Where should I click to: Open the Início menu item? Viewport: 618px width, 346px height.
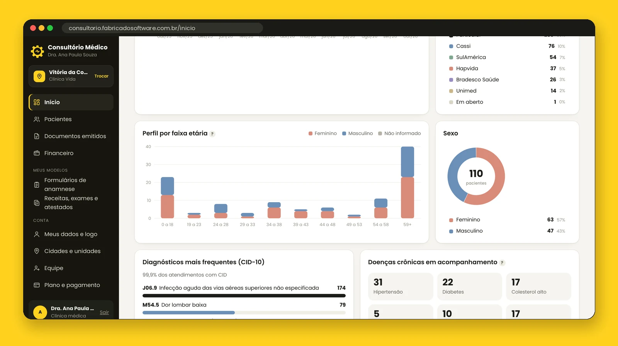tap(71, 102)
